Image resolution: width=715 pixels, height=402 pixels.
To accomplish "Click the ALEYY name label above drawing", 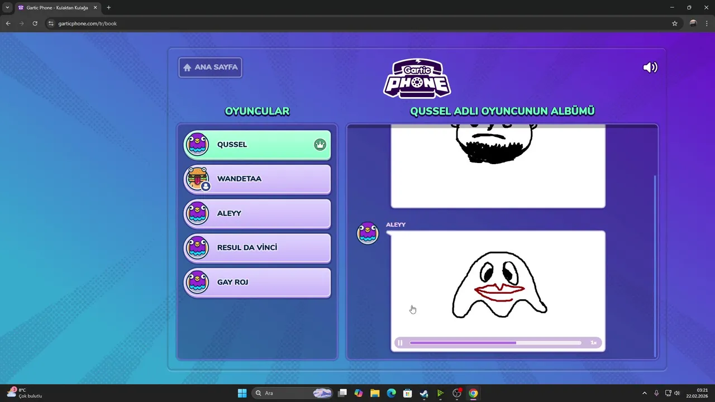I will point(395,224).
